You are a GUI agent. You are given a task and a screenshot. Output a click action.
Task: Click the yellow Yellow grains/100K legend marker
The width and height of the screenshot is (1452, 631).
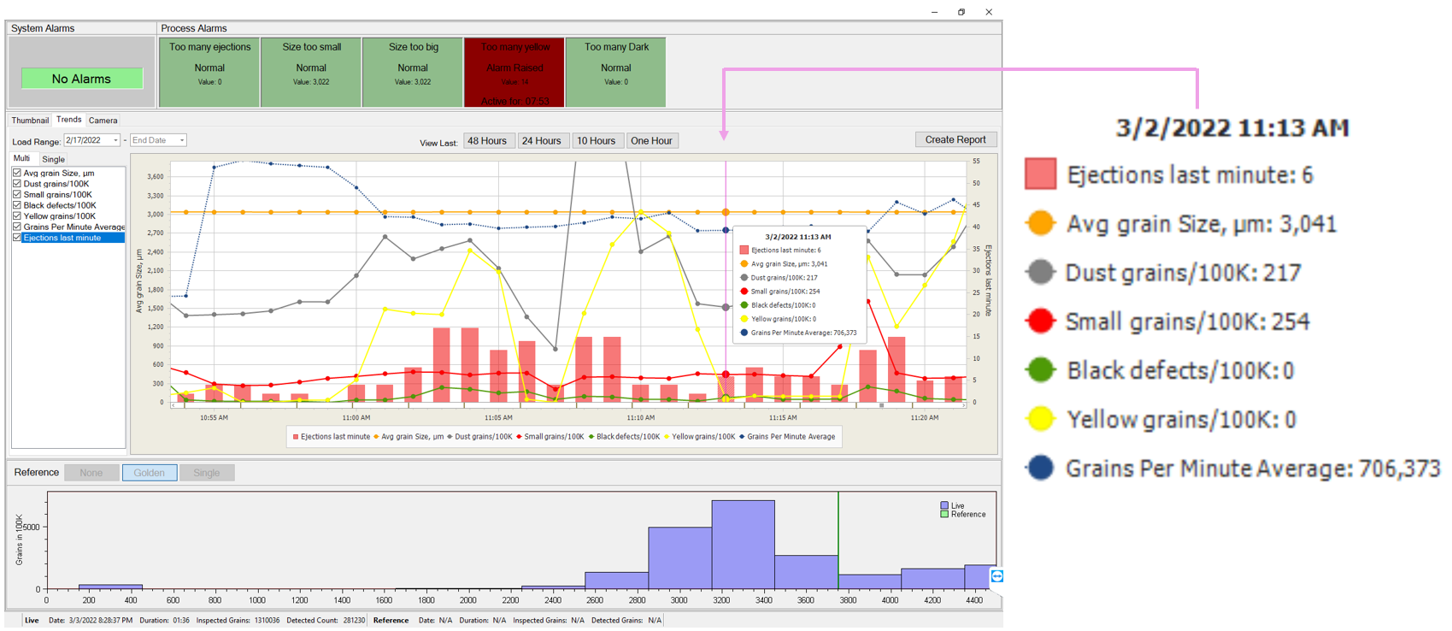[1040, 419]
